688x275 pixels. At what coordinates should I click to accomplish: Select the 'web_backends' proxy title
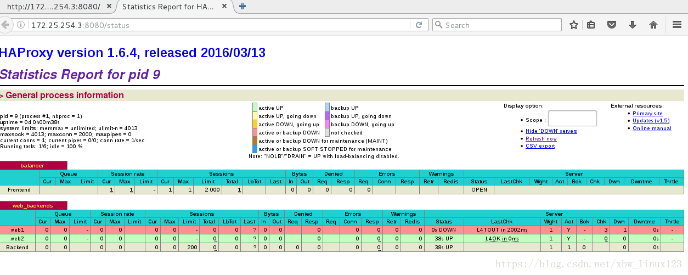31,206
